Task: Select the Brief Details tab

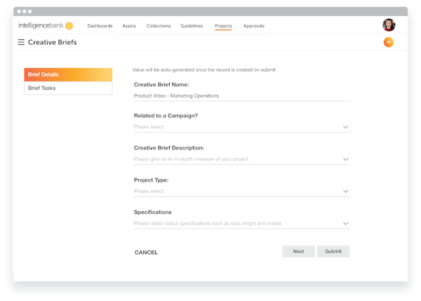Action: (68, 74)
